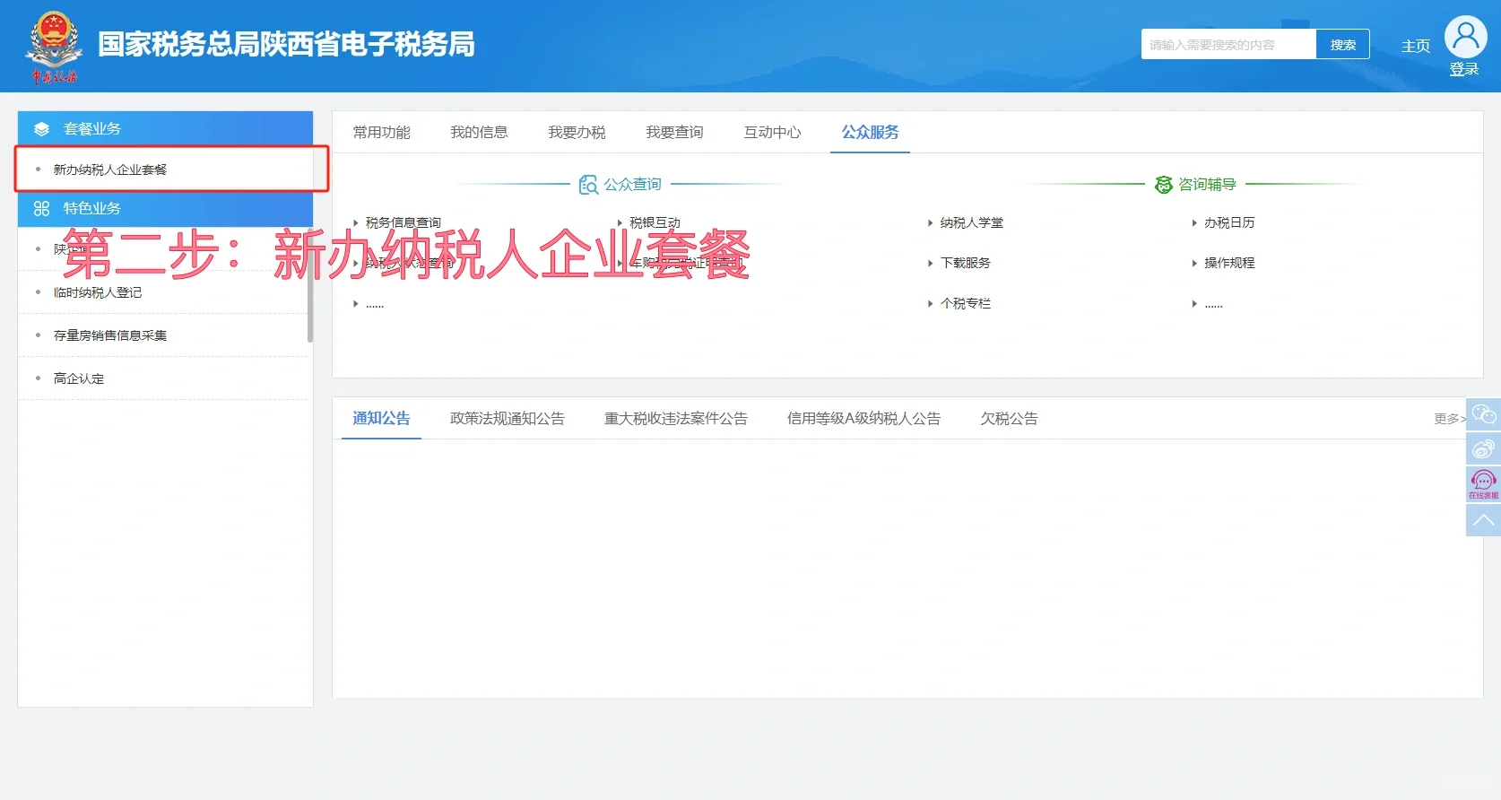Image resolution: width=1501 pixels, height=800 pixels.
Task: Expand the 税务信息查询 item
Action: point(403,222)
